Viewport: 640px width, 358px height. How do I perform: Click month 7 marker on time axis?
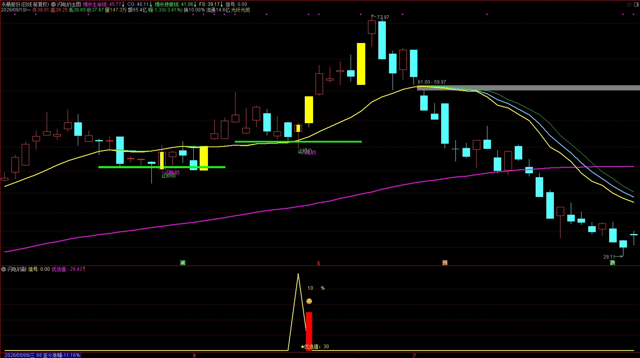415,355
